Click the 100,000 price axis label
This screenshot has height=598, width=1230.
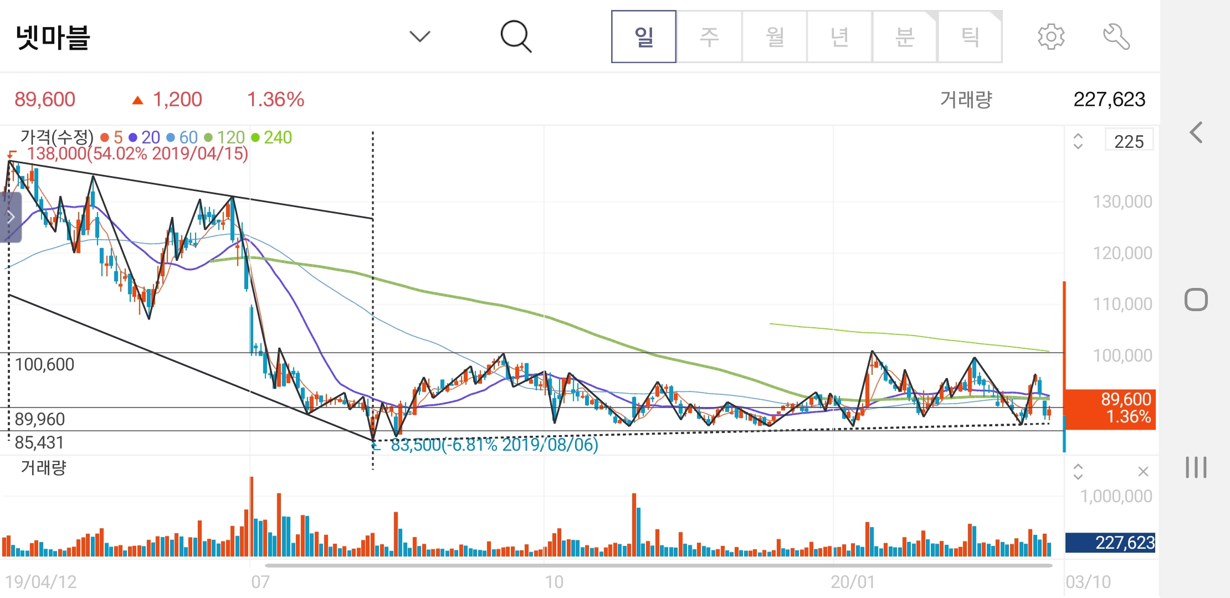click(x=1123, y=355)
